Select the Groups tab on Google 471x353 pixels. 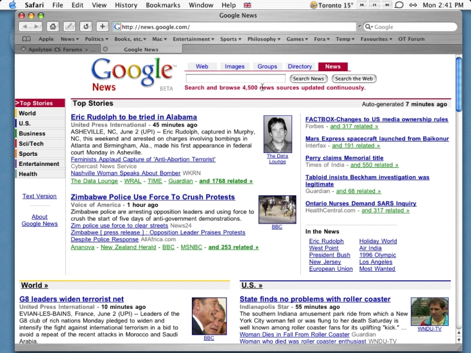267,66
